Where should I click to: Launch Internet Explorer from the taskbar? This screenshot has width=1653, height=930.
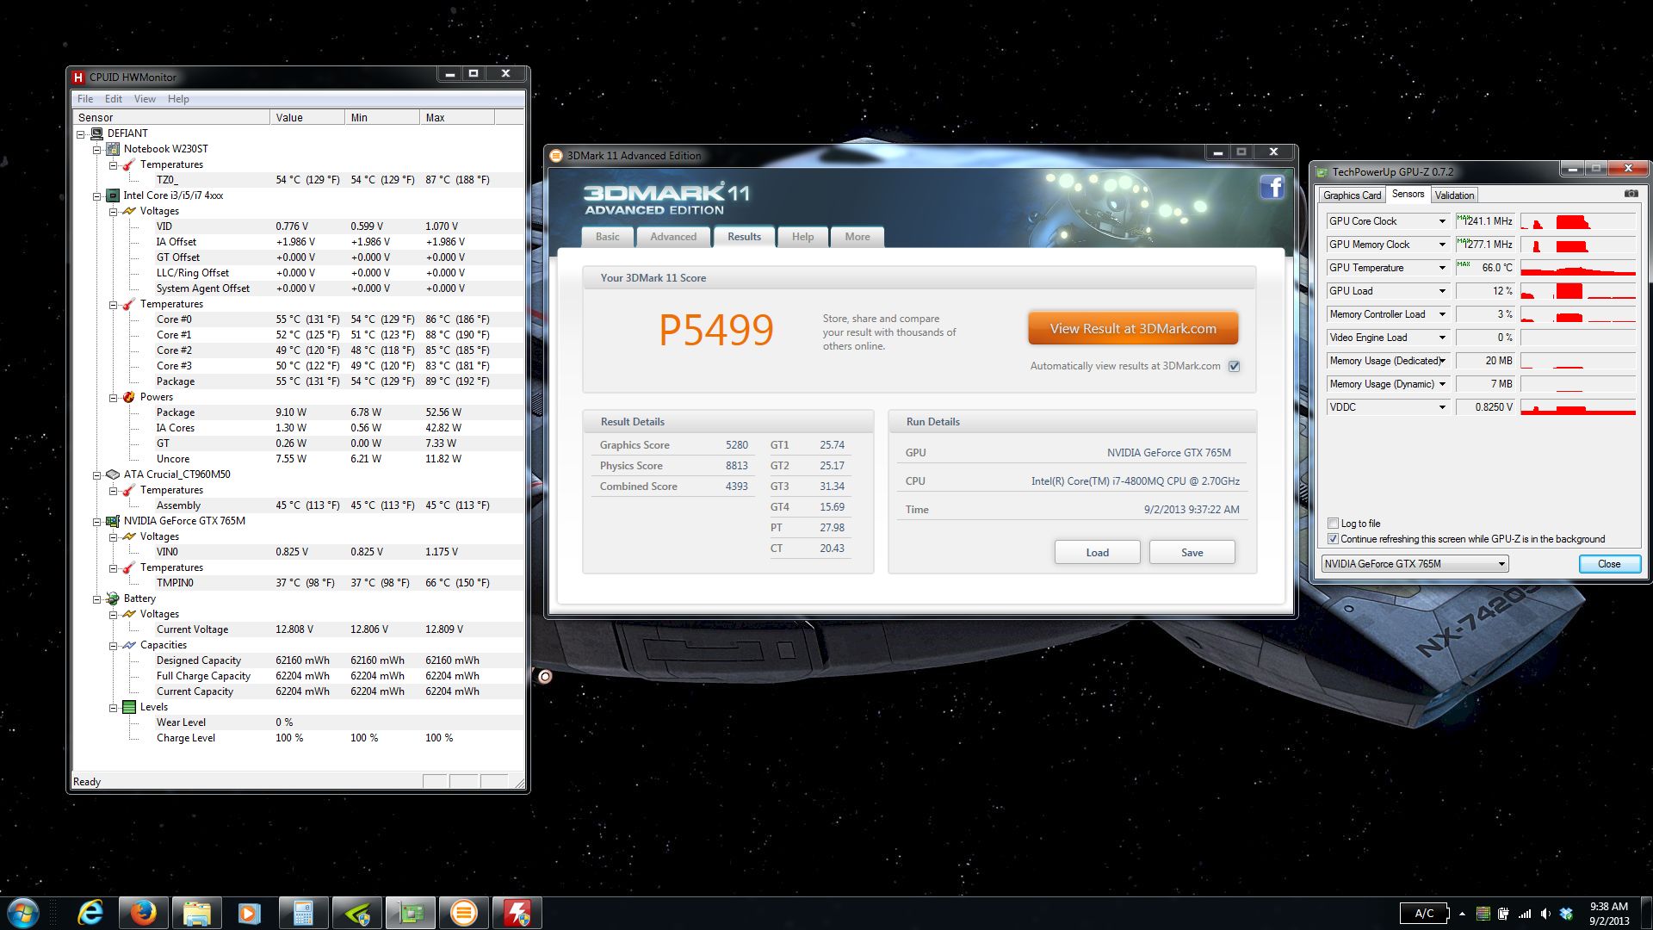point(90,913)
